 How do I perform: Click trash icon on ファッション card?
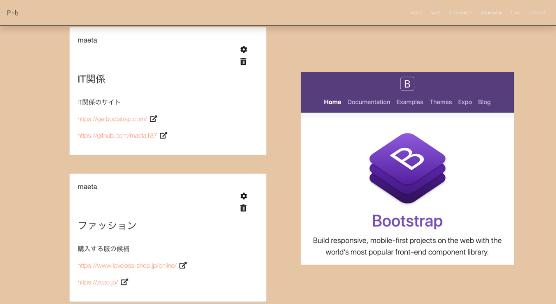[x=243, y=208]
